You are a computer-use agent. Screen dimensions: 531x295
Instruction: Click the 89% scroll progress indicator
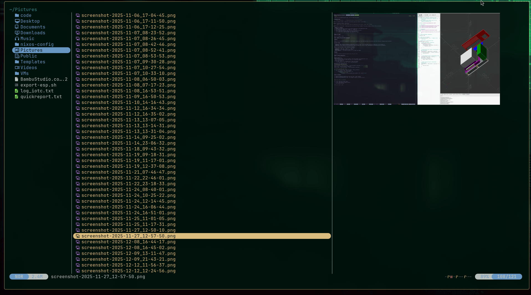[x=485, y=276]
